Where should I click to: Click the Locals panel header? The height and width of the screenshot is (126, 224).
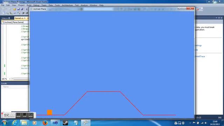(15, 83)
